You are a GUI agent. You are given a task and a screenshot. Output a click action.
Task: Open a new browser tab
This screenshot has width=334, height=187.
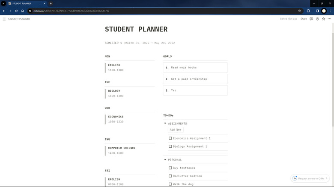(x=51, y=3)
